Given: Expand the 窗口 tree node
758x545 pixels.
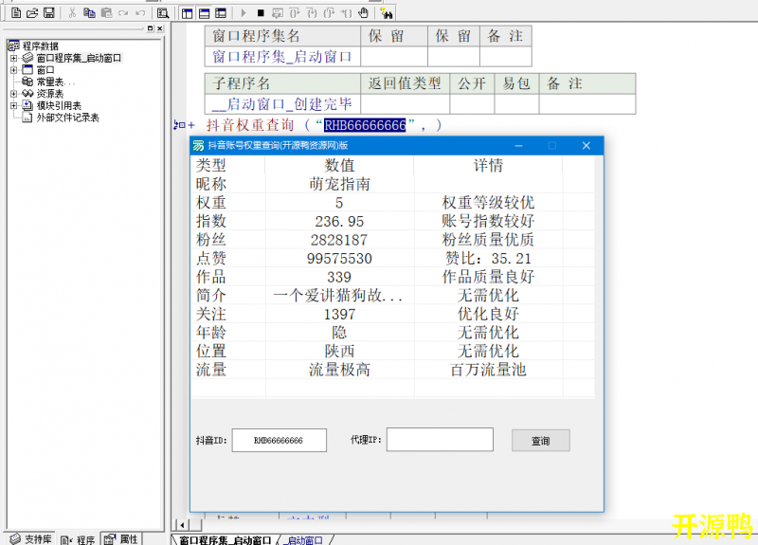Looking at the screenshot, I should click(x=13, y=69).
